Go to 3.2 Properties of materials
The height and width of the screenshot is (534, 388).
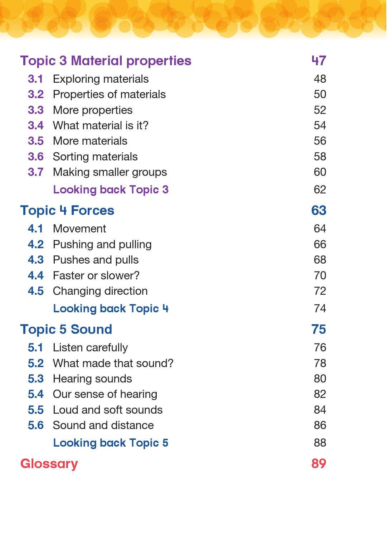pyautogui.click(x=97, y=94)
